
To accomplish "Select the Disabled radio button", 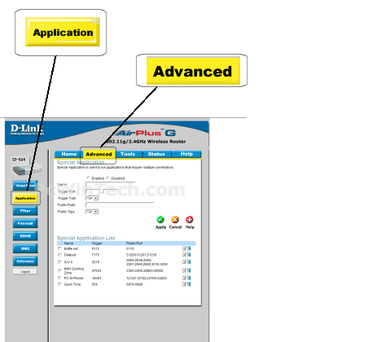I will (107, 178).
